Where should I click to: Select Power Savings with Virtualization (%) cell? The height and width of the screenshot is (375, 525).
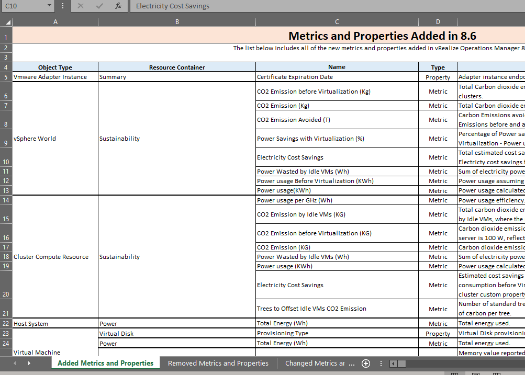337,139
